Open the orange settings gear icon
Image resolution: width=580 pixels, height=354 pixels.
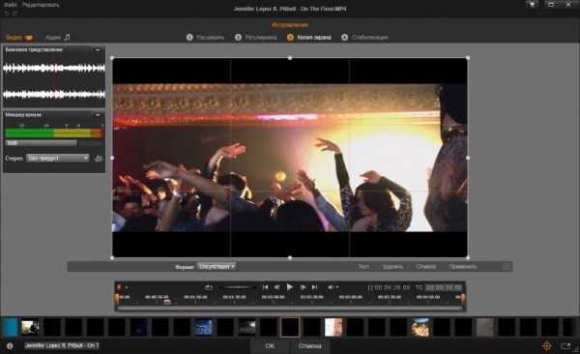click(x=547, y=346)
